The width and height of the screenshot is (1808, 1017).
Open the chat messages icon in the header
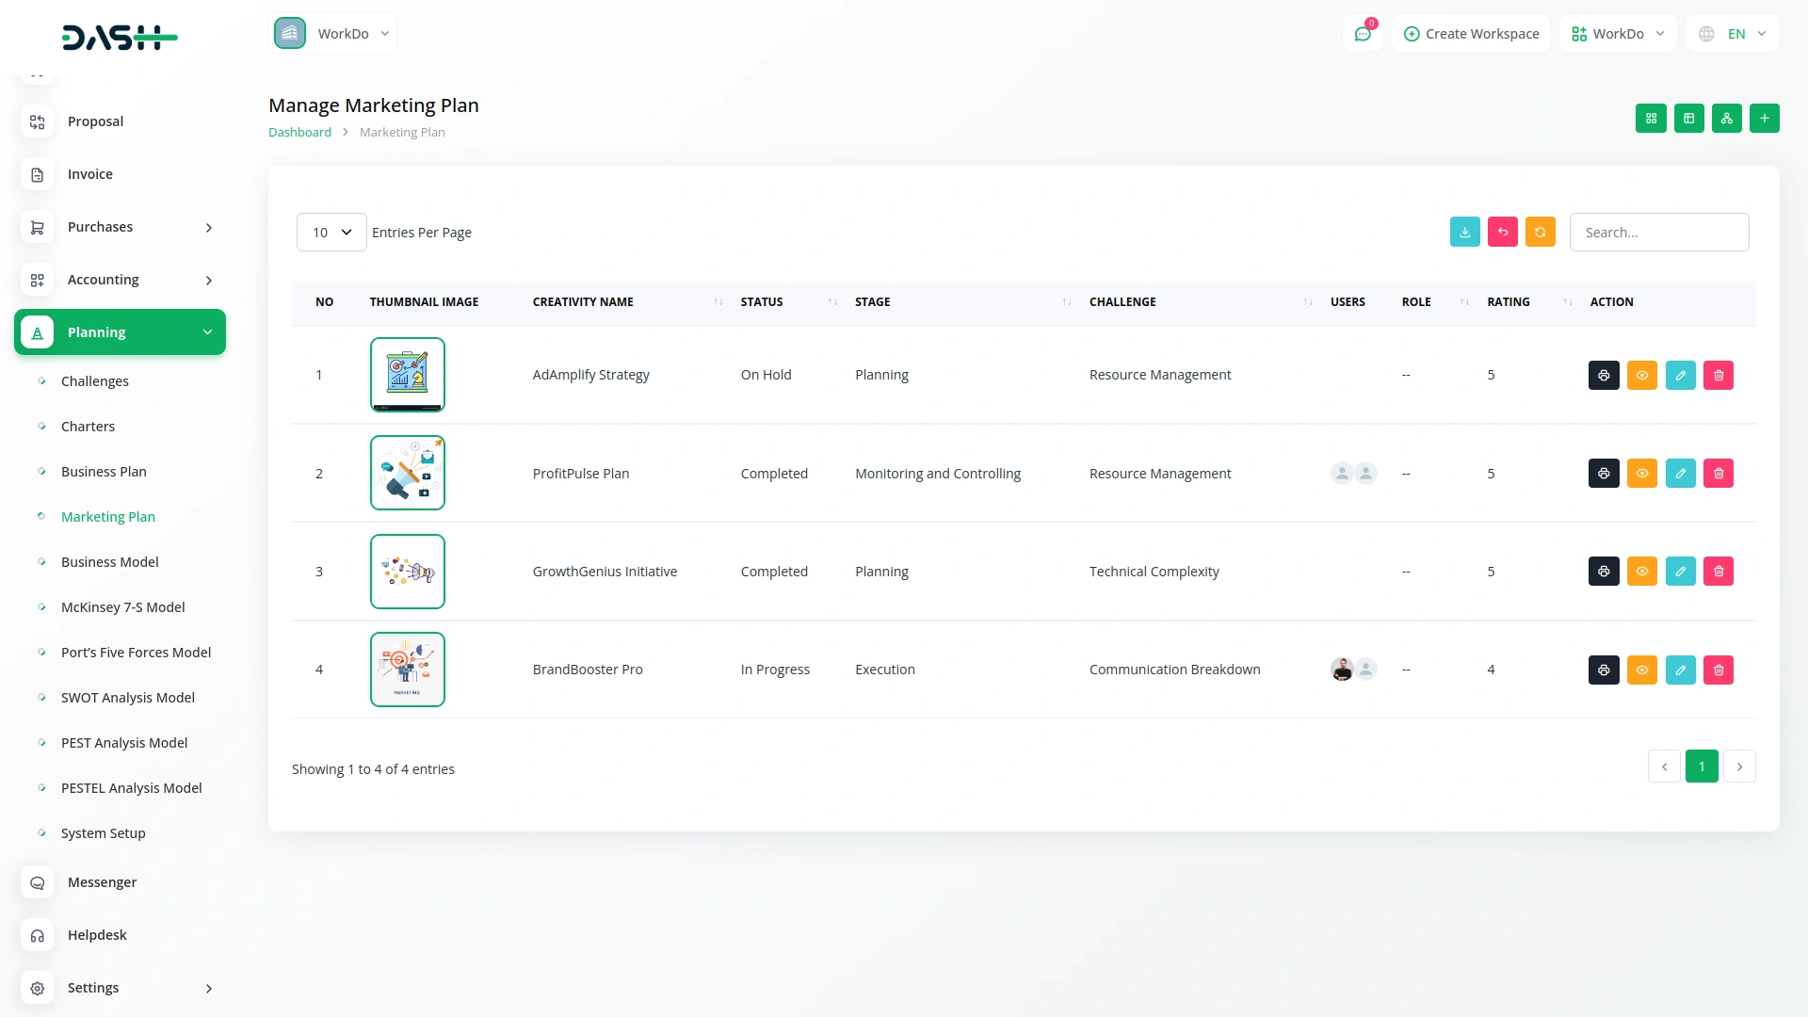click(1363, 34)
